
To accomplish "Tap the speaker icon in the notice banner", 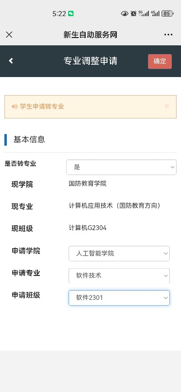I will (x=15, y=106).
